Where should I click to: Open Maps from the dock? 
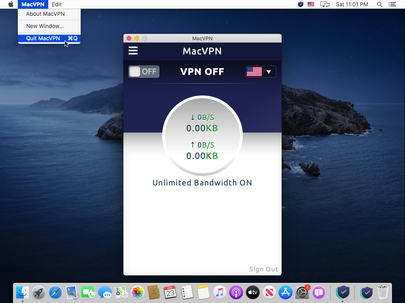(x=121, y=292)
